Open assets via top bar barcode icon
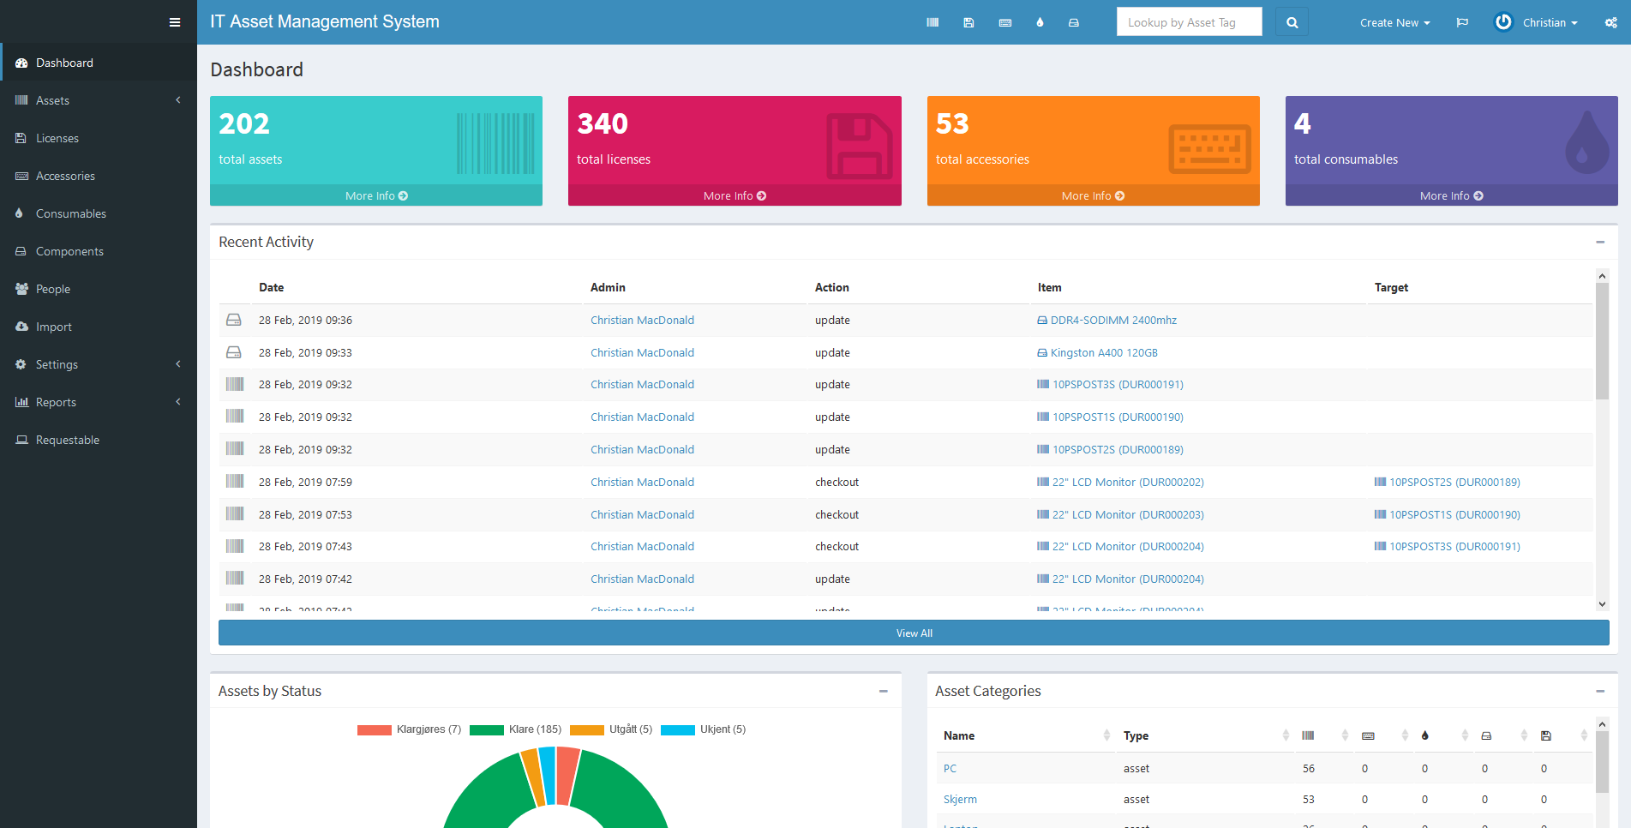The width and height of the screenshot is (1631, 828). coord(932,22)
